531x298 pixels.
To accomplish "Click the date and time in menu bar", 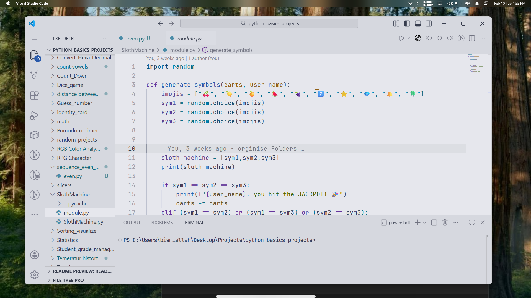I will [510, 3].
